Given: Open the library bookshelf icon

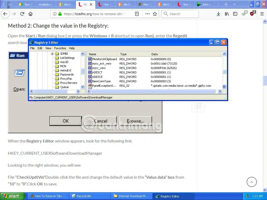Looking at the screenshot, I should point(227,14).
